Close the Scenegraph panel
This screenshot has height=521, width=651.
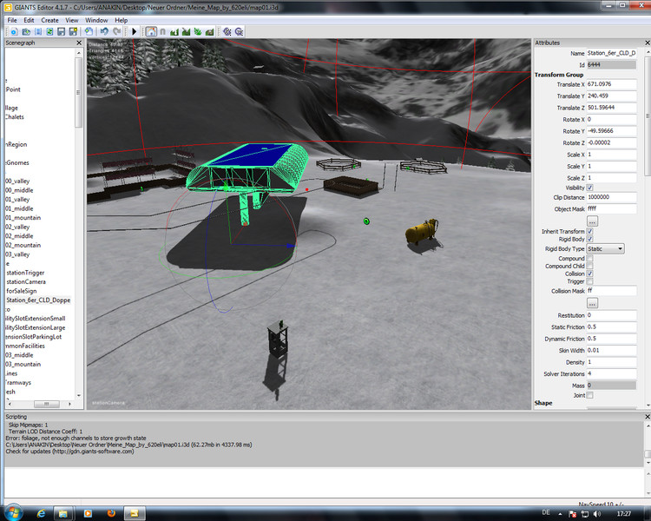click(79, 43)
